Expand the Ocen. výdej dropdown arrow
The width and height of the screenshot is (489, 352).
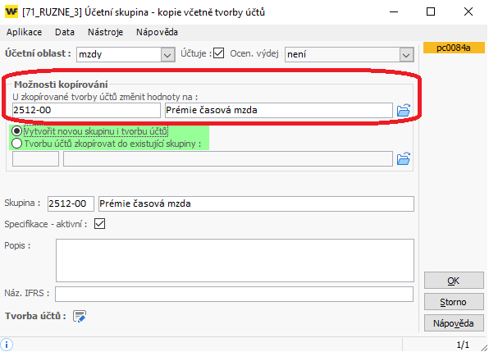click(406, 55)
